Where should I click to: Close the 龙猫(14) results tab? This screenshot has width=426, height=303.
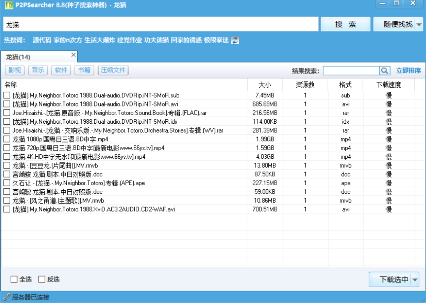coord(73,55)
